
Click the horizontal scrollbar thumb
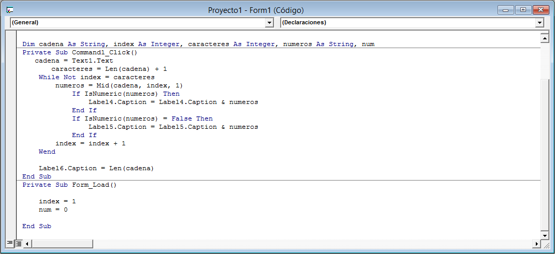[x=62, y=243]
